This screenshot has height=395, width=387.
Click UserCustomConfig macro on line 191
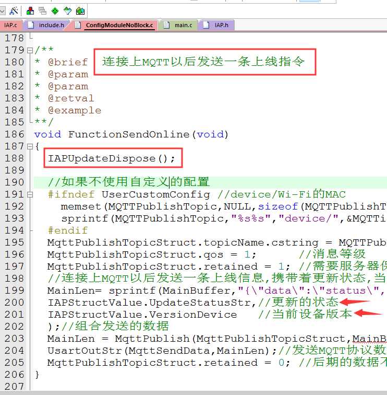click(155, 194)
